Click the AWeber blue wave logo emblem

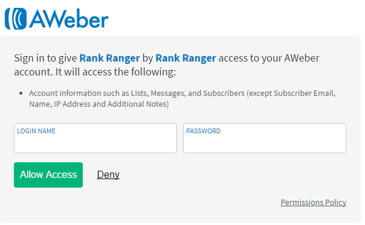click(16, 19)
